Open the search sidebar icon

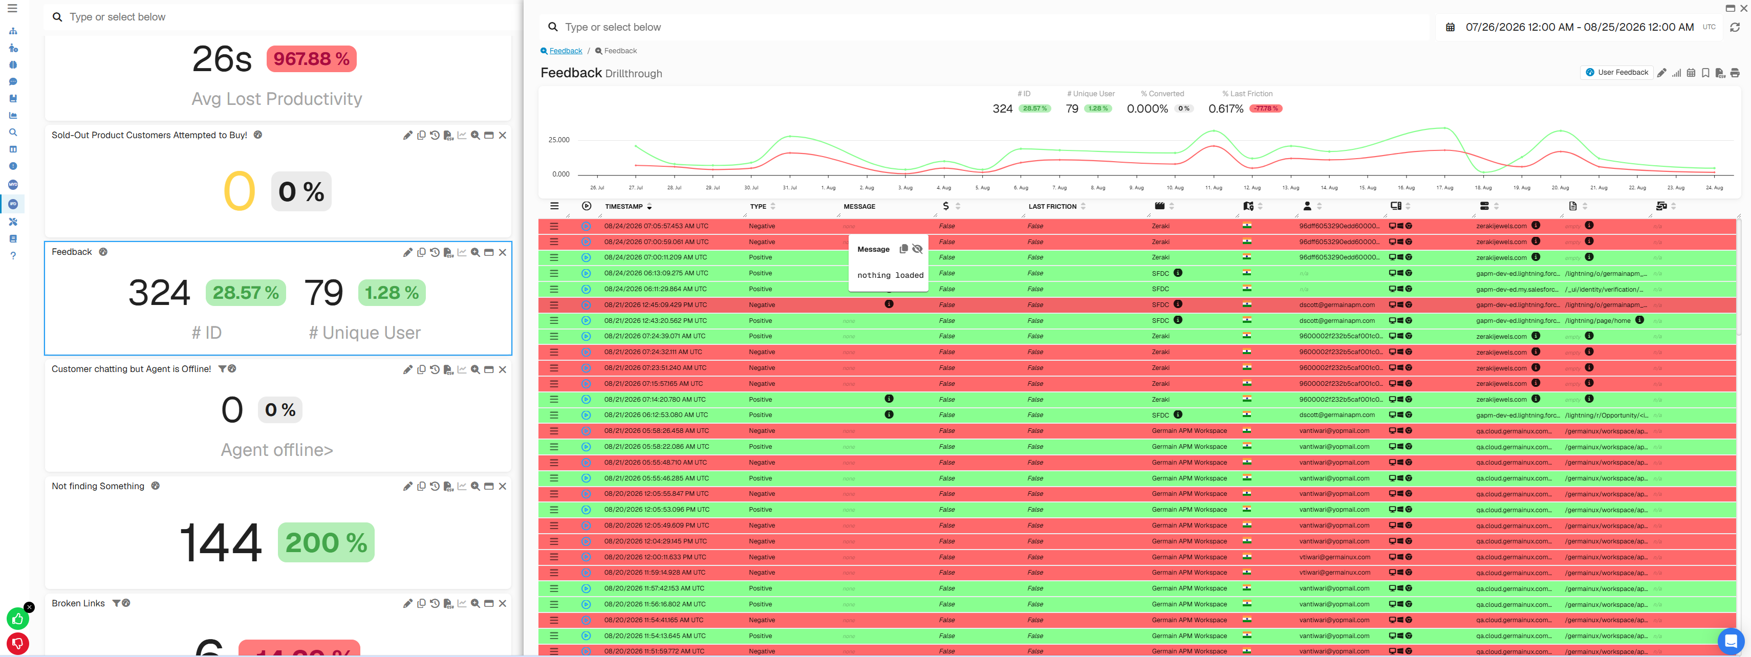tap(13, 133)
